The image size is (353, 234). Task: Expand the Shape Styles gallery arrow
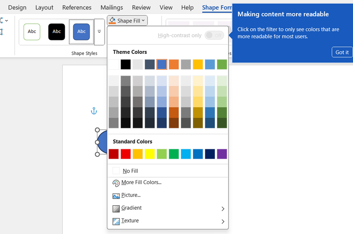coord(99,32)
